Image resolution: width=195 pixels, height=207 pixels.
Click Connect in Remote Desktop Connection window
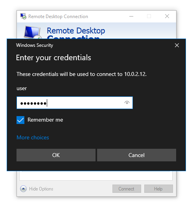127,189
